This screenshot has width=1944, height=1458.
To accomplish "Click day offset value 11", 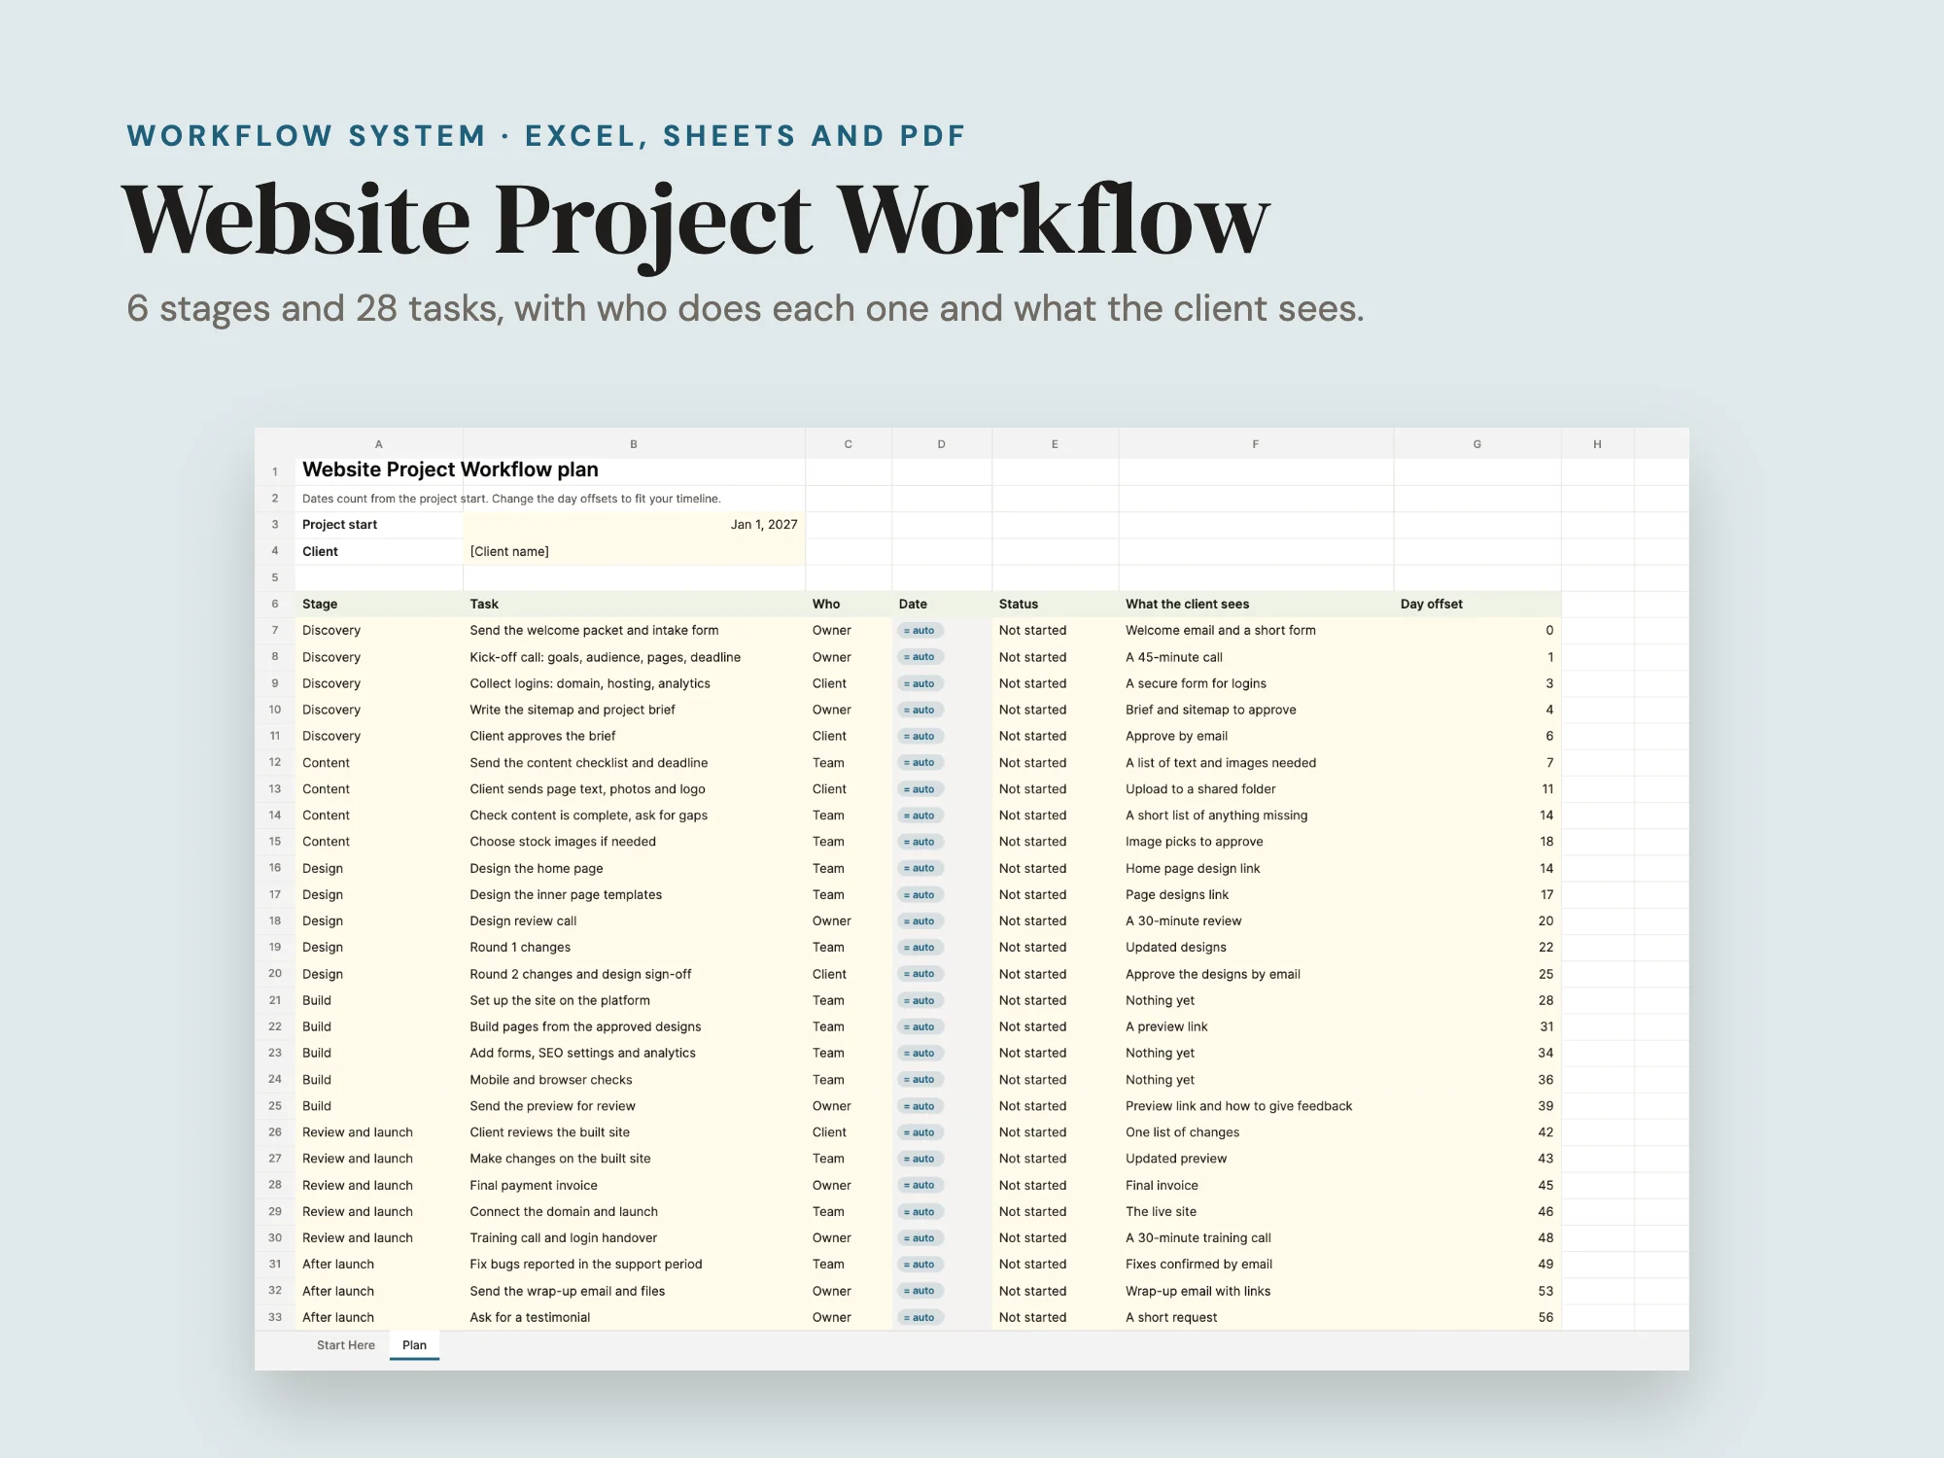I will tap(1476, 789).
